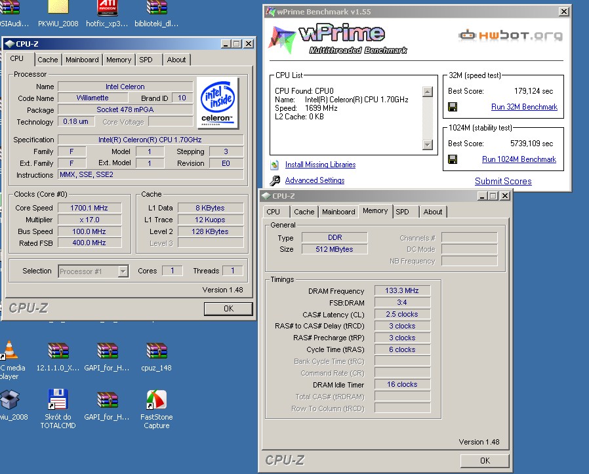
Task: Click the 1024M best score 5739,109 sec
Action: (x=531, y=144)
